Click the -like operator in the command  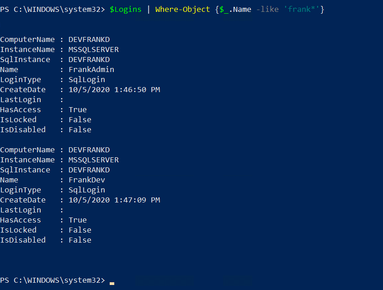point(267,9)
